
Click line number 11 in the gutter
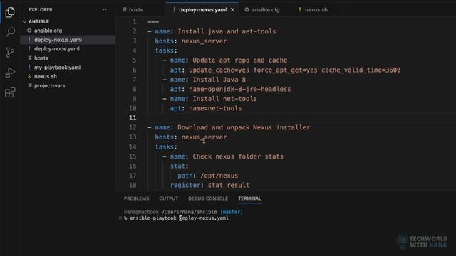coord(133,118)
